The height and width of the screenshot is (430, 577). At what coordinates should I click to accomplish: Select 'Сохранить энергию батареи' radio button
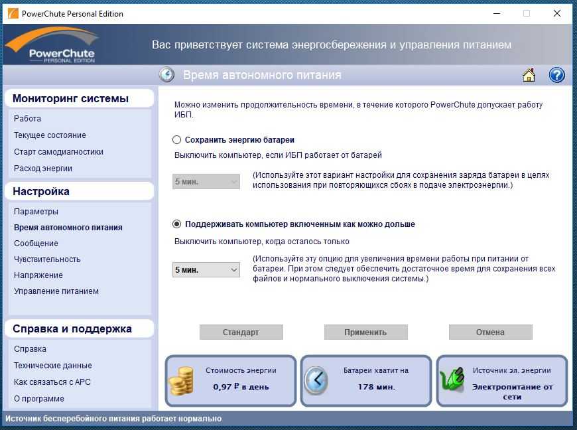tap(177, 140)
